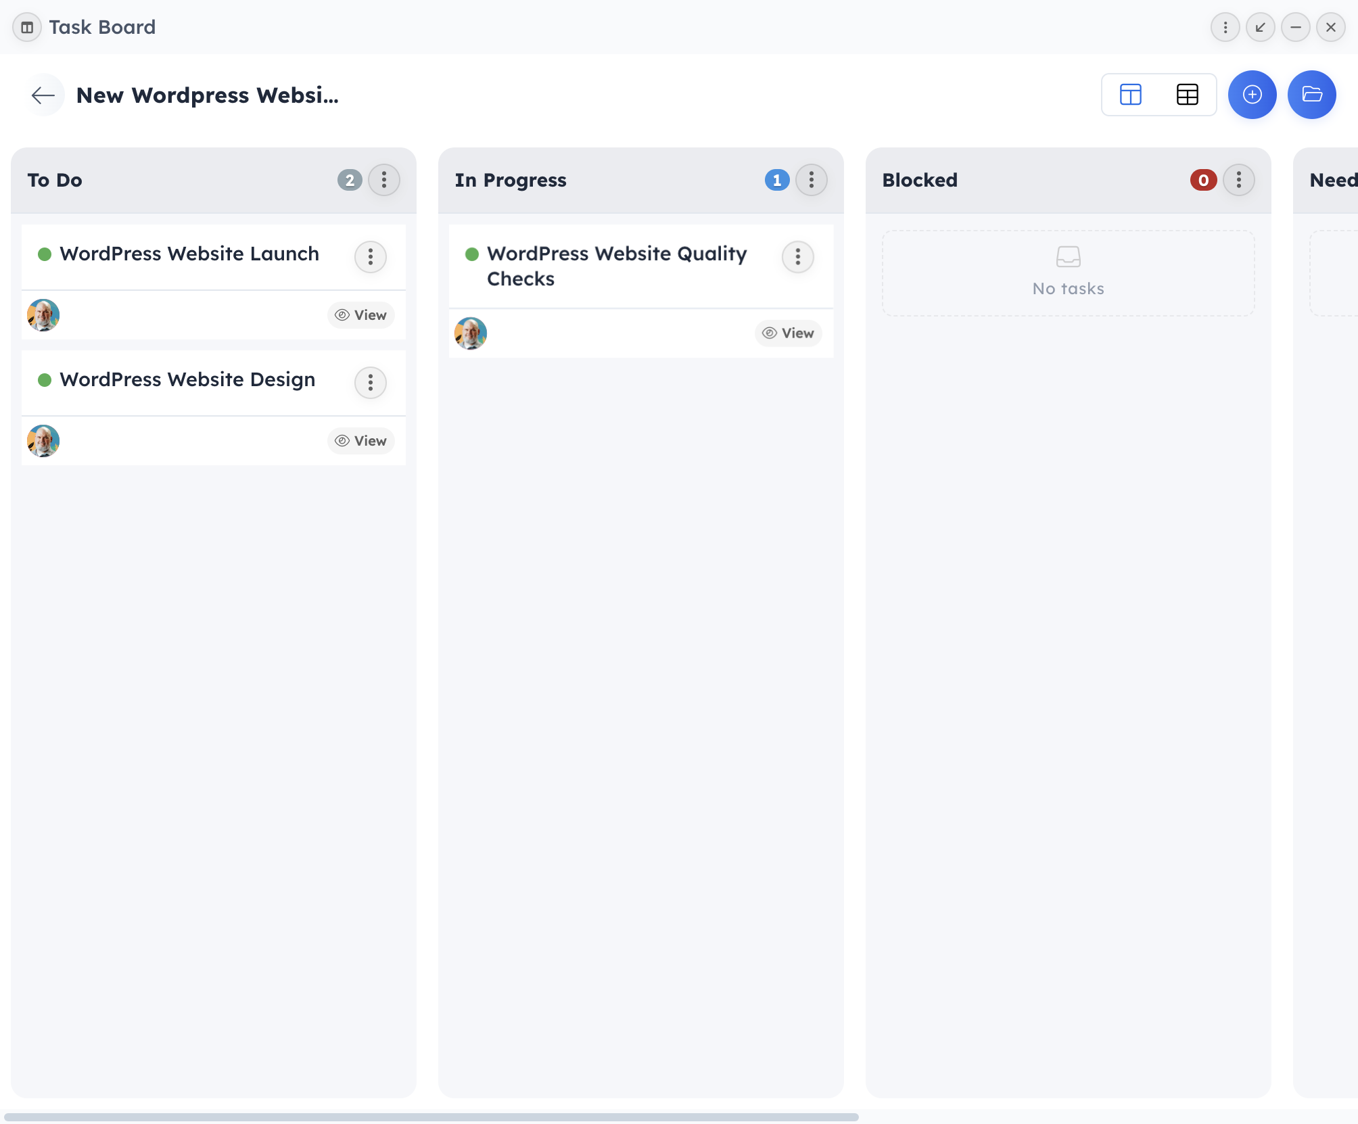Click assignee avatar on Website Design card

click(x=43, y=441)
